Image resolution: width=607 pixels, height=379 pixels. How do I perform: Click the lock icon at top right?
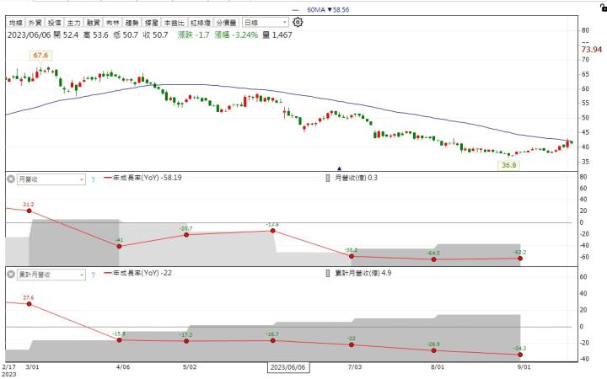pos(600,5)
